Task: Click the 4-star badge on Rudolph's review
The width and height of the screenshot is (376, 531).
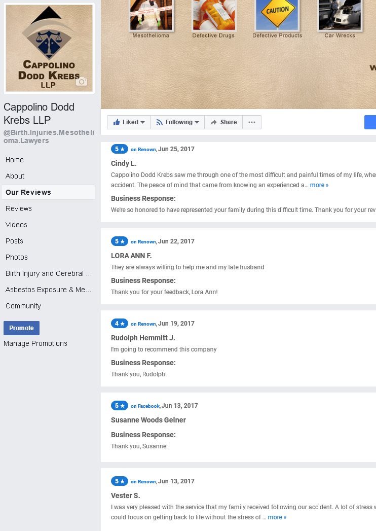Action: coord(120,324)
